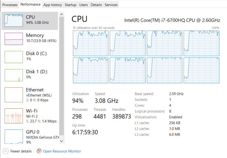Select the CPU mini graph thumbnail

pyautogui.click(x=14, y=20)
